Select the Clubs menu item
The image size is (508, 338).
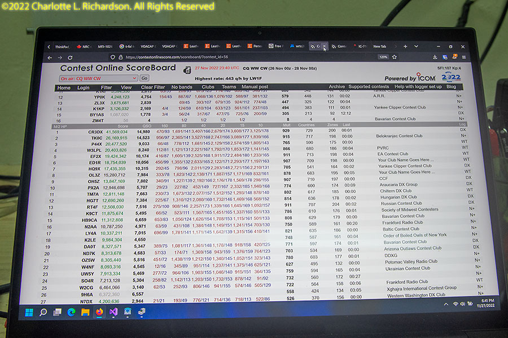208,87
